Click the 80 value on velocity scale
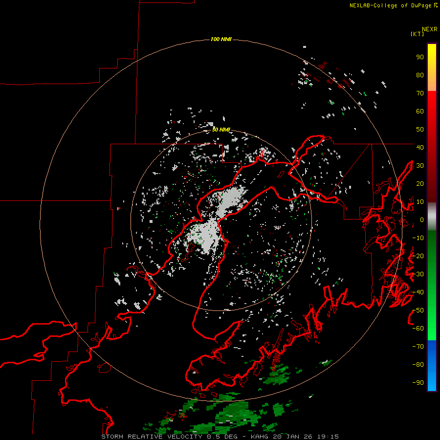This screenshot has height=440, width=440. tap(420, 75)
